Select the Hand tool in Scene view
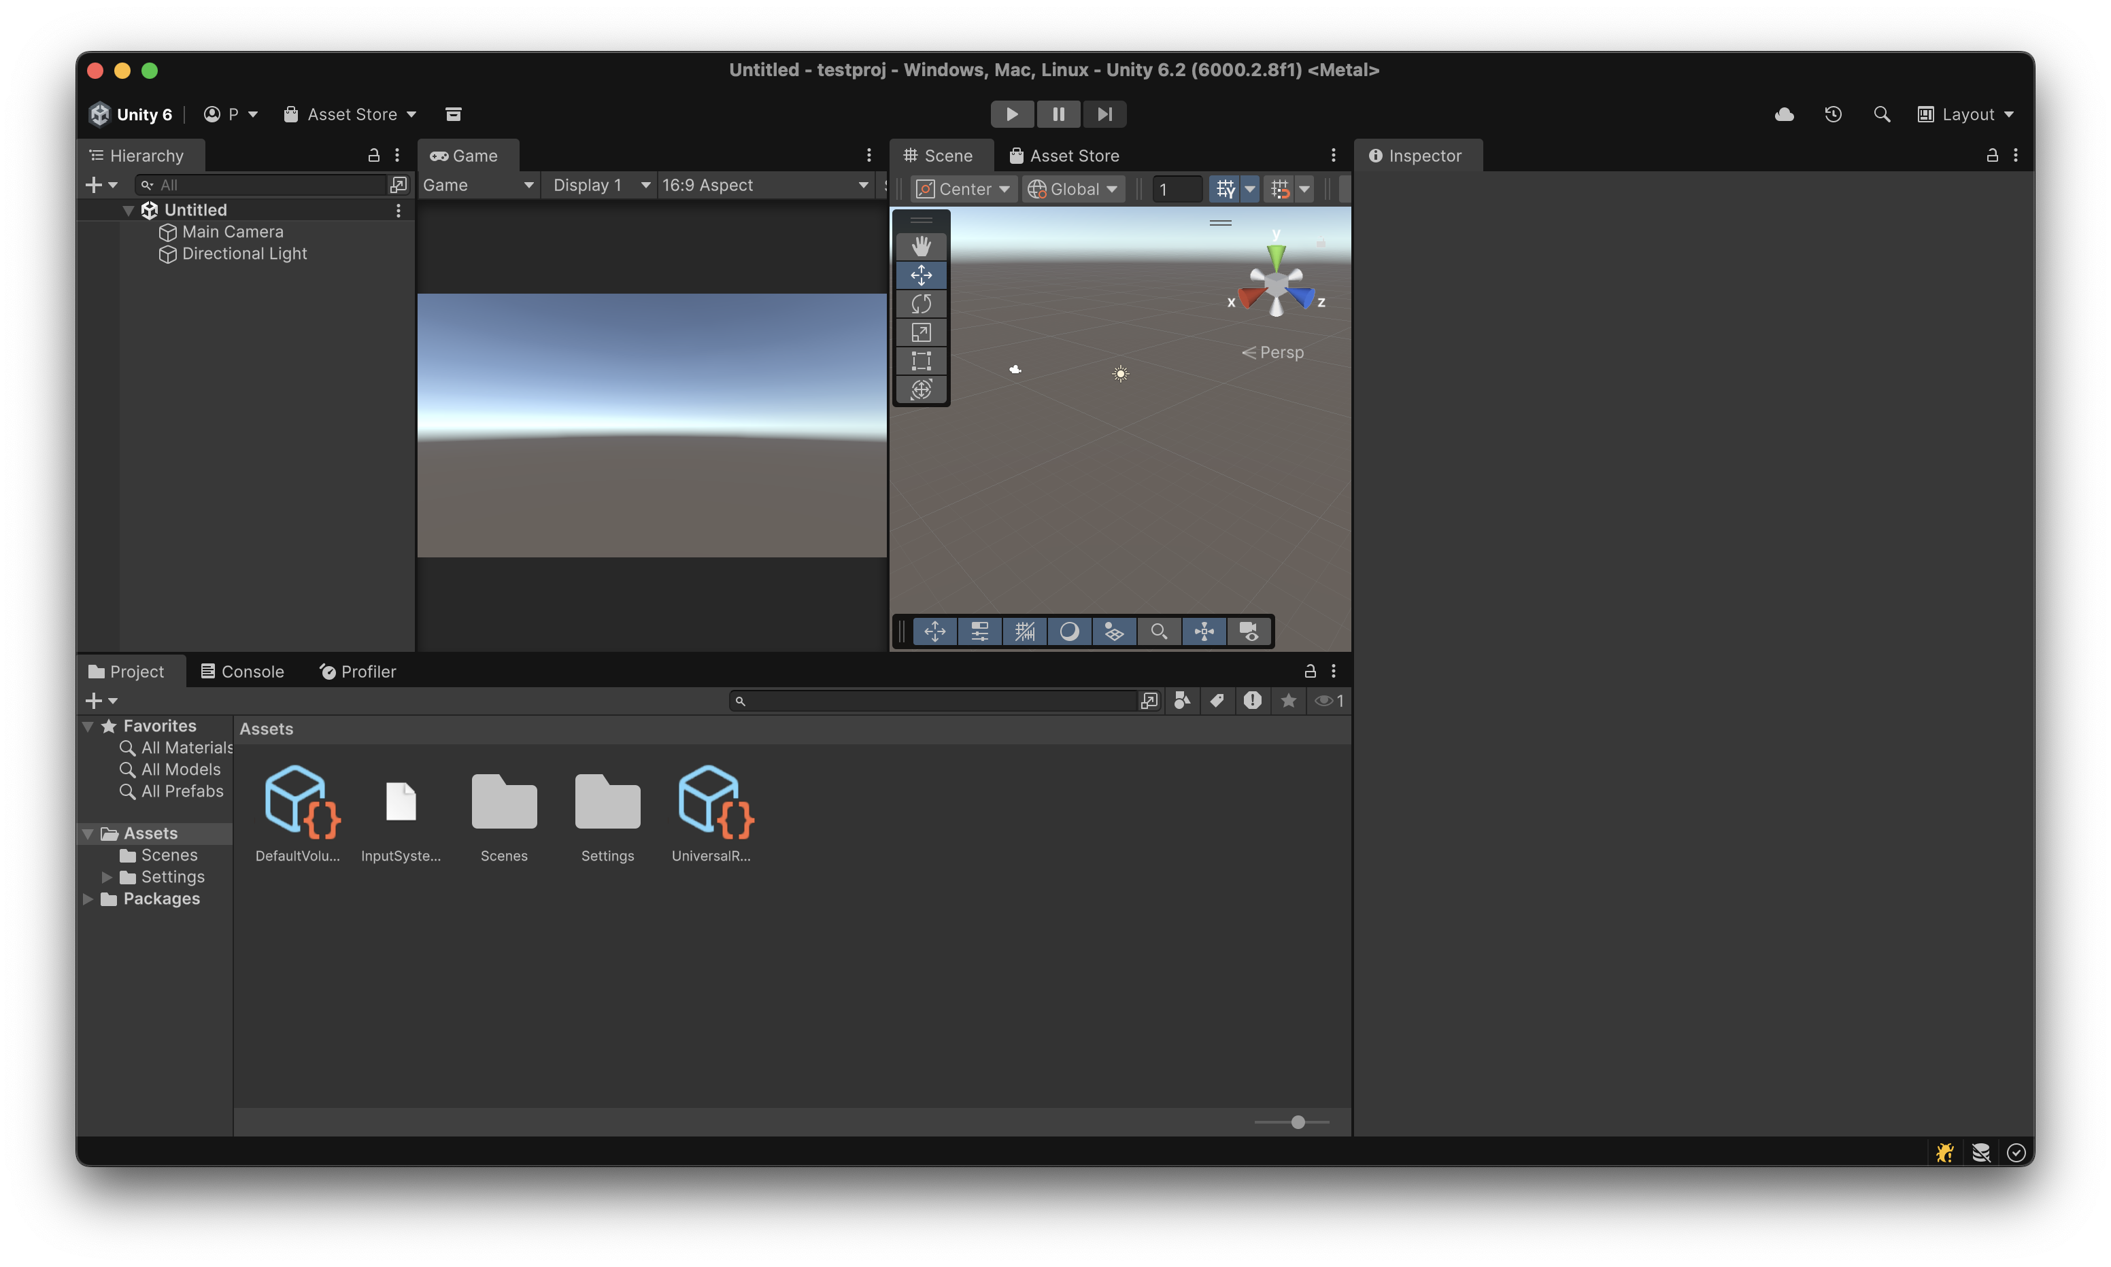The image size is (2111, 1267). [921, 247]
